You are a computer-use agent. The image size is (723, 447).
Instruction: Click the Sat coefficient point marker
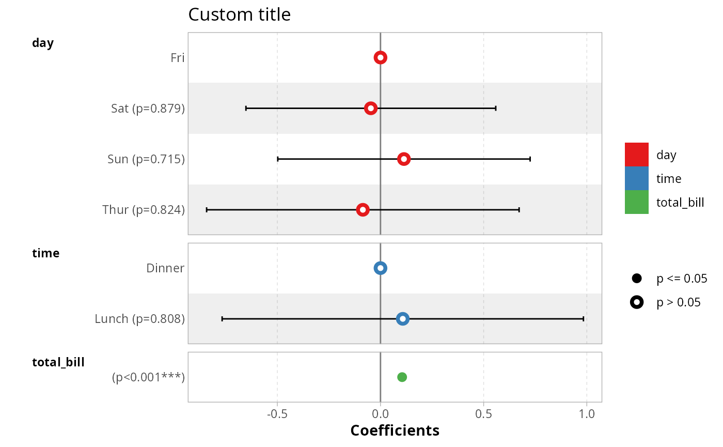point(370,108)
